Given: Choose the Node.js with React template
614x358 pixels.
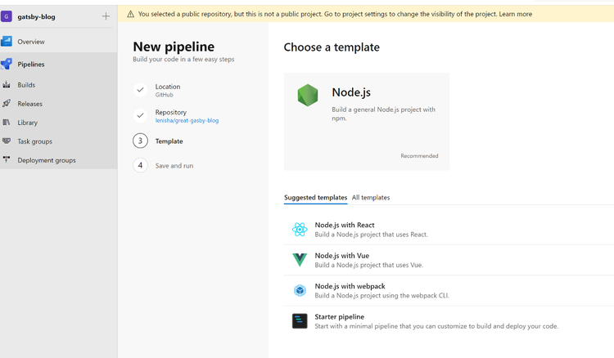Looking at the screenshot, I should 449,230.
